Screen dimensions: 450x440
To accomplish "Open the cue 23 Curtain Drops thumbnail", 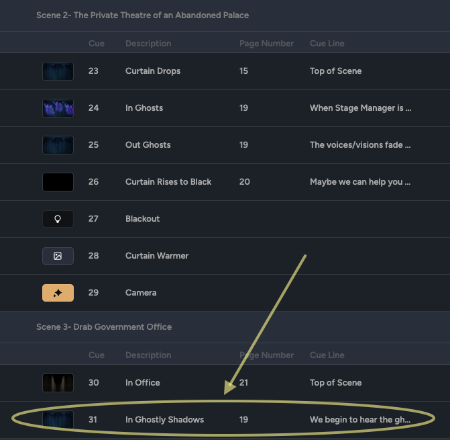I will click(58, 71).
